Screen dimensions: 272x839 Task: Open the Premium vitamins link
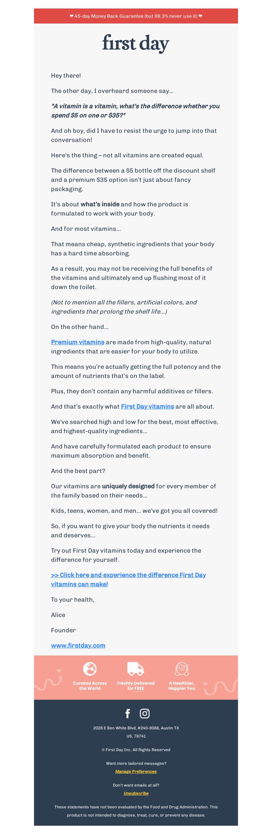coord(78,342)
